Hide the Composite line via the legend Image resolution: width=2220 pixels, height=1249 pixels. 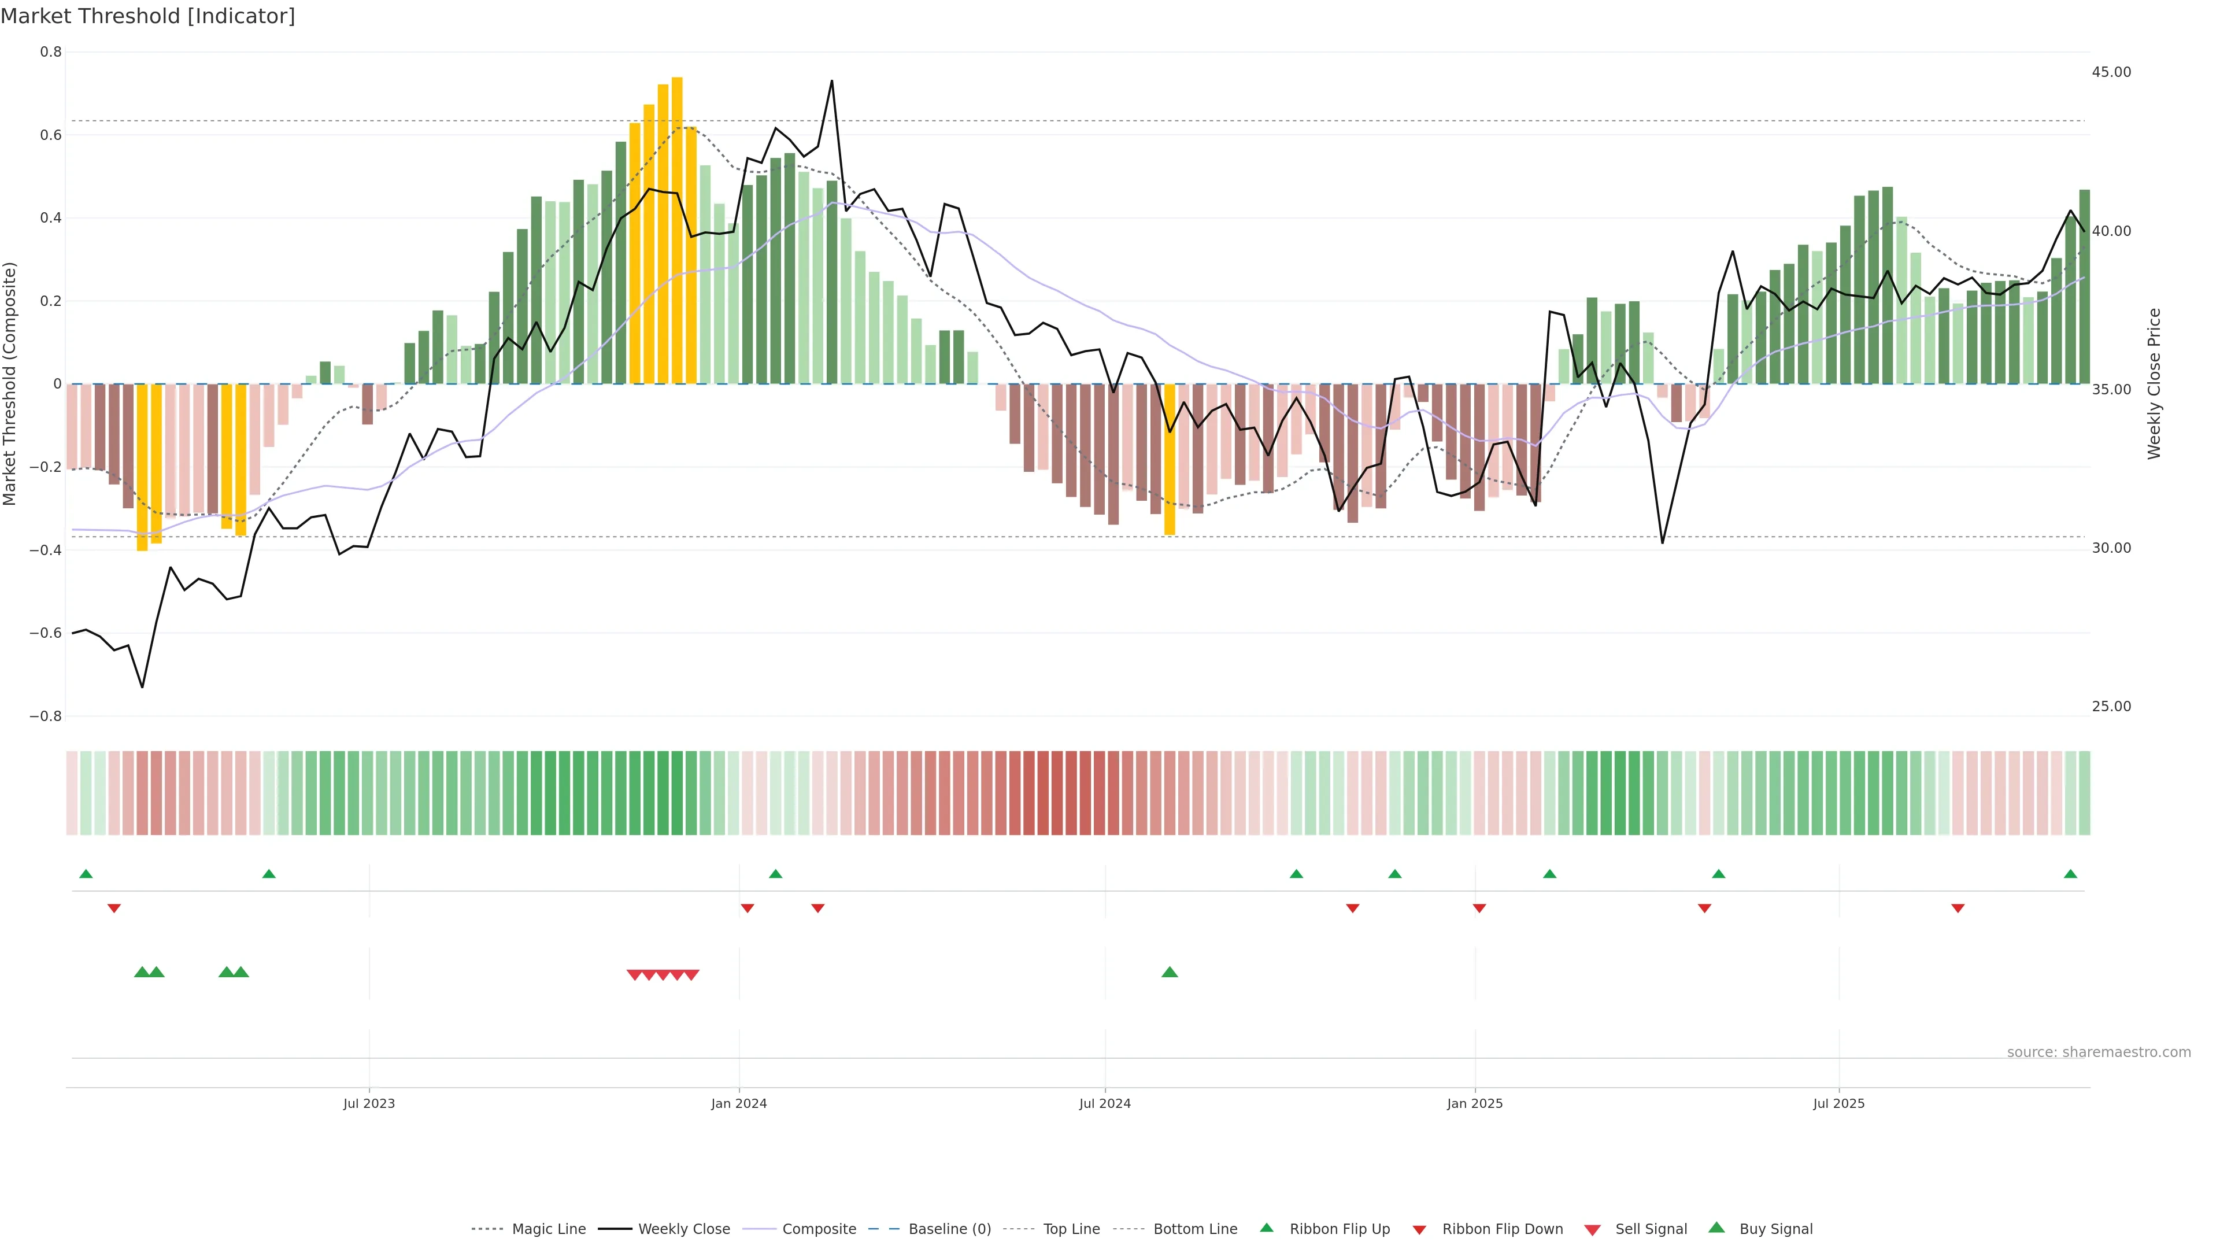pyautogui.click(x=819, y=1229)
